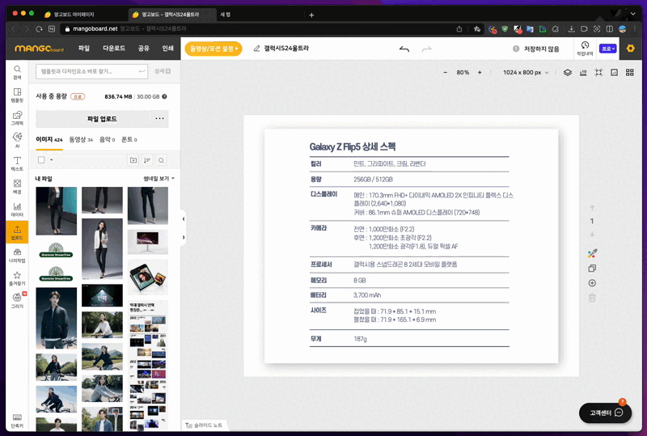Reload the browser page
The width and height of the screenshot is (647, 436).
tap(39, 29)
